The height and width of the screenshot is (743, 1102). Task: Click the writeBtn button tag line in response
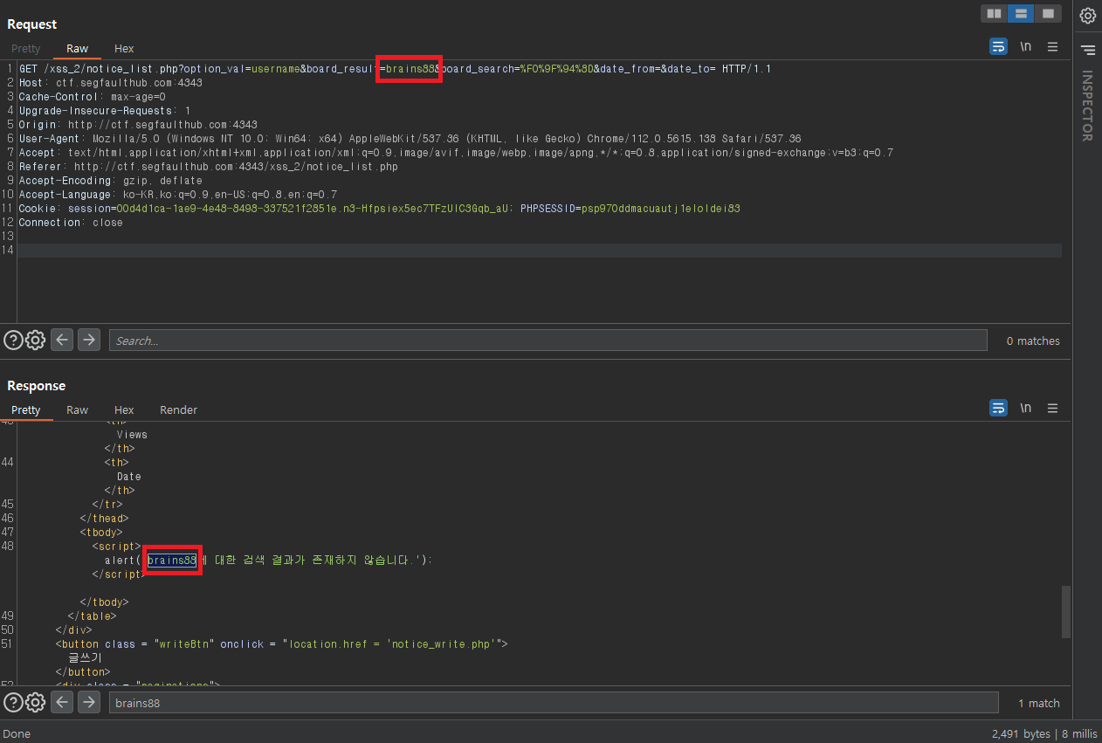[x=281, y=644]
